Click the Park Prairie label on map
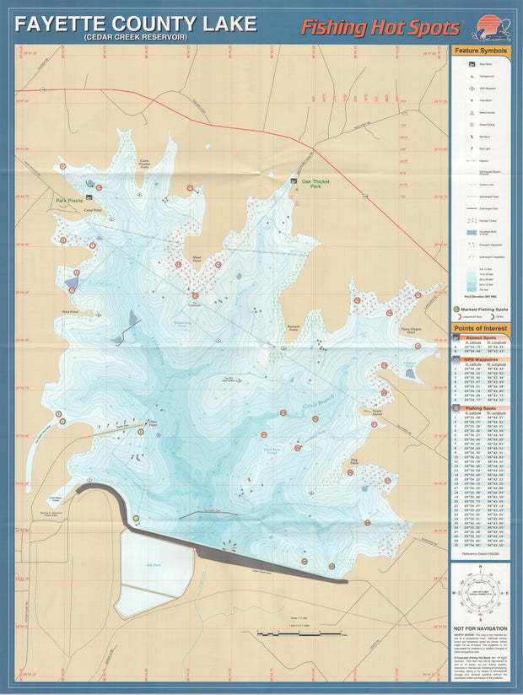Screen dimensions: 523x695 [x=73, y=201]
